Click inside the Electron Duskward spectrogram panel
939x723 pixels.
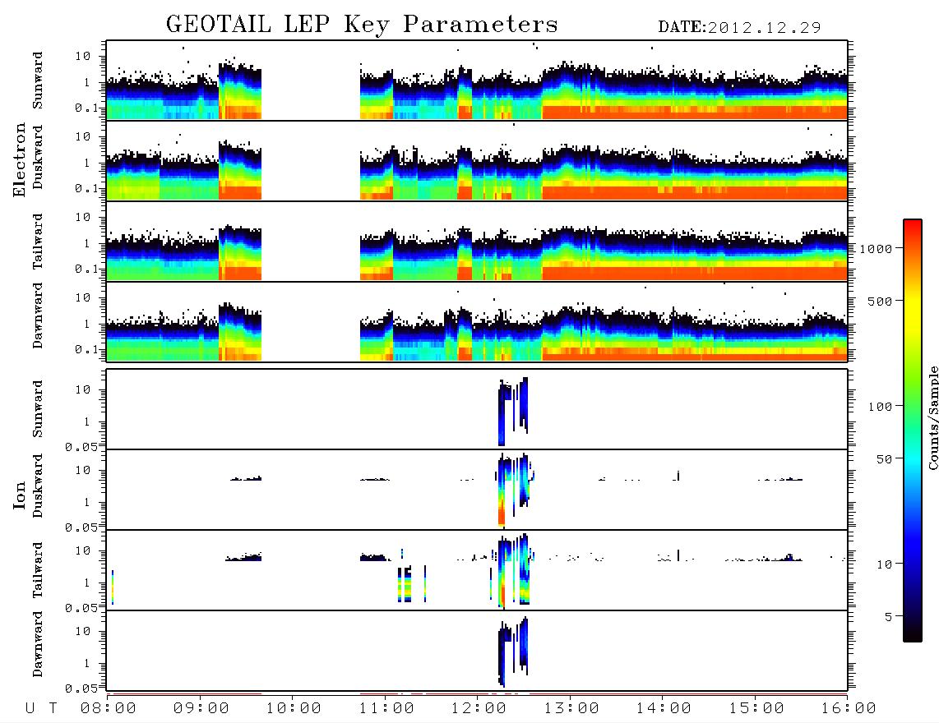click(477, 161)
